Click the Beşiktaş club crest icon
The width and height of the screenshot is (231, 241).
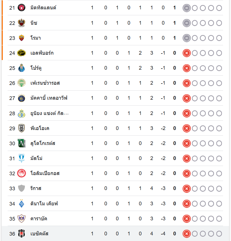pos(22,234)
